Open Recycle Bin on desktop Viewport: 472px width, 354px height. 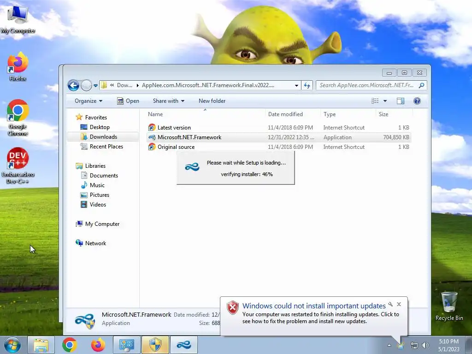point(449,306)
